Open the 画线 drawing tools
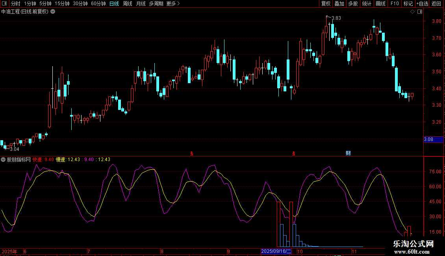 coord(380,4)
